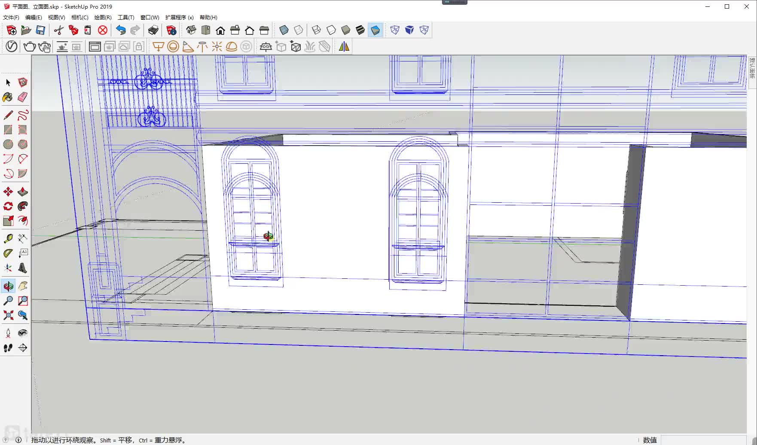Viewport: 757px width, 445px height.
Task: Select the Orbit tool in side toolbar
Action: pos(8,286)
